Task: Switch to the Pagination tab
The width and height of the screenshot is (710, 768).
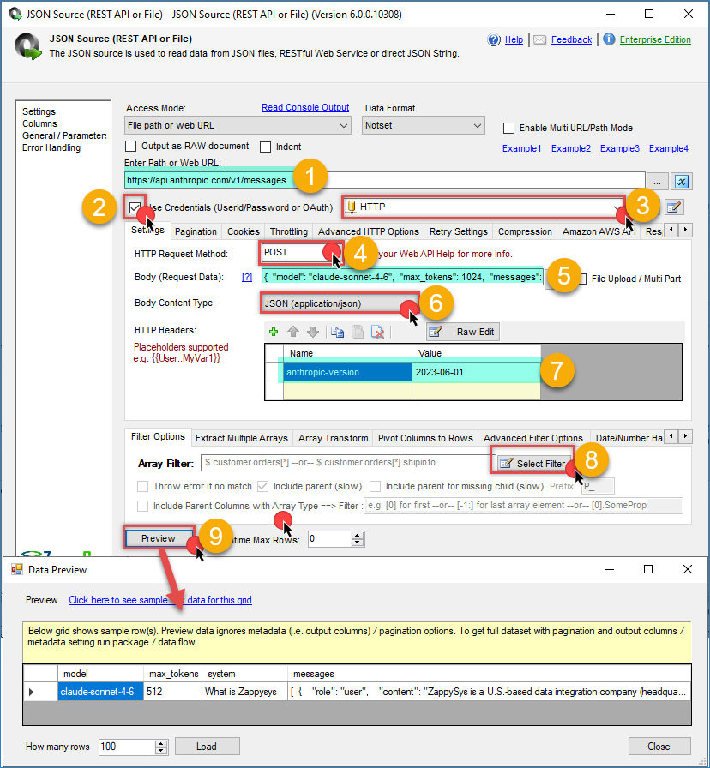Action: click(196, 231)
